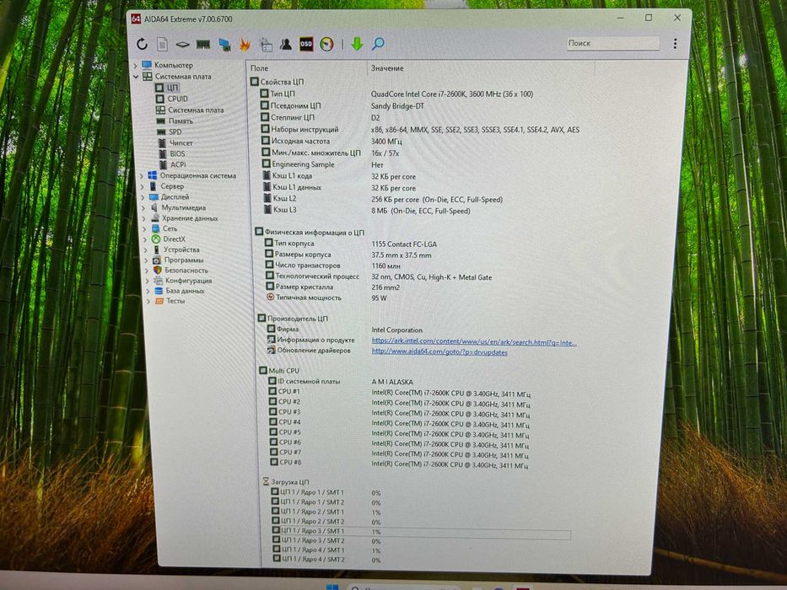787x590 pixels.
Task: Select the ЦП 1 / Ядро 3 / SMT 1 row
Action: point(421,531)
